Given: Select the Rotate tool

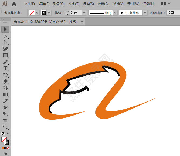Looking at the screenshot, I should [5, 75].
